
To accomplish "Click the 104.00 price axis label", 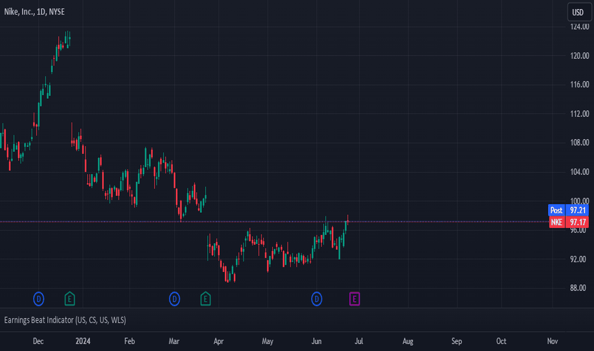I will tap(579, 172).
